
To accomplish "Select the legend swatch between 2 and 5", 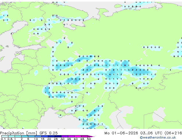I will pyautogui.click(x=25, y=136).
